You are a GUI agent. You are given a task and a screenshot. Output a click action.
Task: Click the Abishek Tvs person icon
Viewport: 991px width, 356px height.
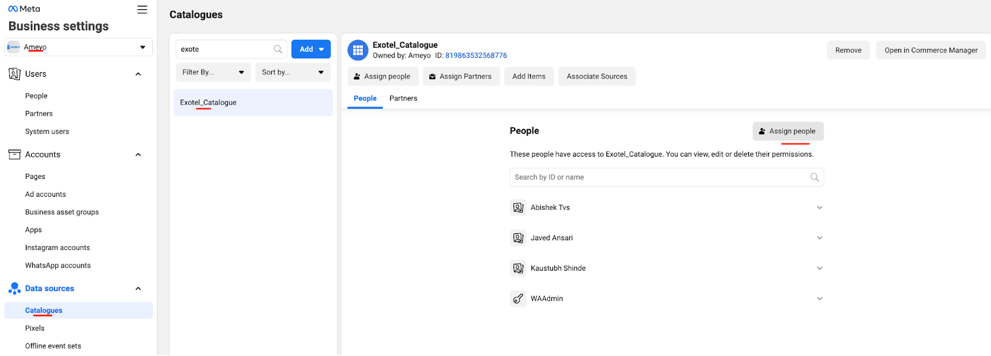click(518, 207)
